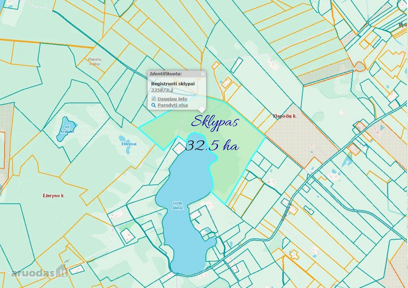The image size is (408, 288).
Task: Click the Registruoti sklypai heading
Action: click(x=173, y=83)
